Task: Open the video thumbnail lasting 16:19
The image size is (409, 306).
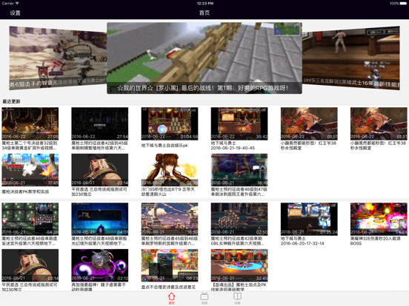Action: click(239, 170)
